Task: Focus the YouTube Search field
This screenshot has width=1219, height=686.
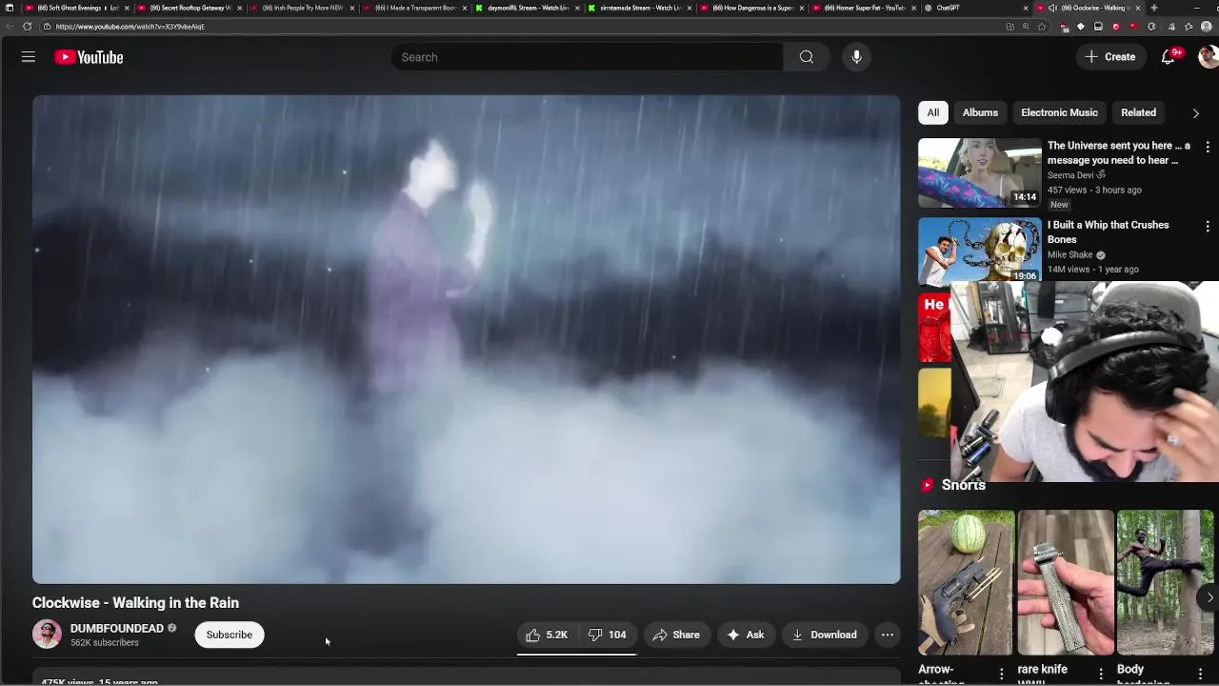Action: pos(587,57)
